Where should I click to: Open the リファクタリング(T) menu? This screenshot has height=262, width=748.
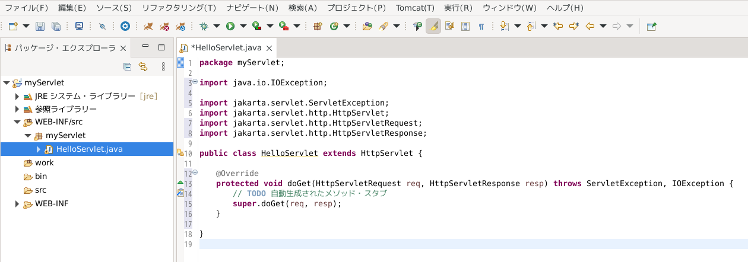179,8
